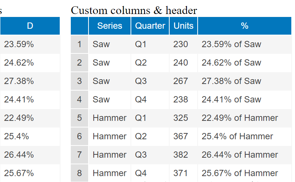Select the 382 units cell

click(x=181, y=155)
